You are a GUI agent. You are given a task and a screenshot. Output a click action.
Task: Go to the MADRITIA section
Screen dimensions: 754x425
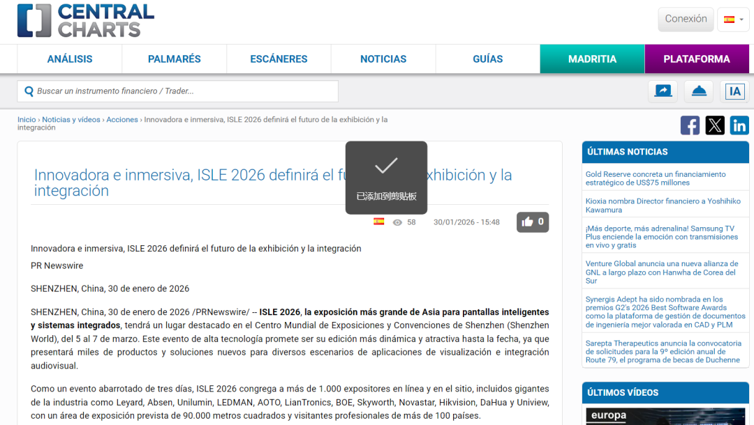click(x=592, y=59)
